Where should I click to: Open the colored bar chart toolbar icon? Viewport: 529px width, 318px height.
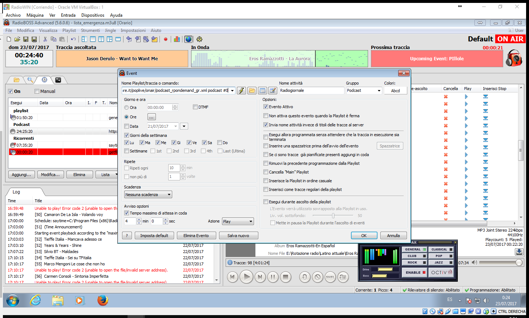[x=177, y=39]
